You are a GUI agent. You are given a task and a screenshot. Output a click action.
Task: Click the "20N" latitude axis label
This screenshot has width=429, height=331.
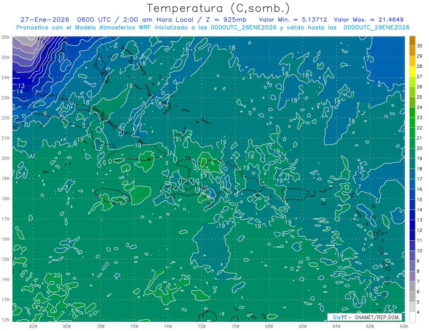coord(5,158)
